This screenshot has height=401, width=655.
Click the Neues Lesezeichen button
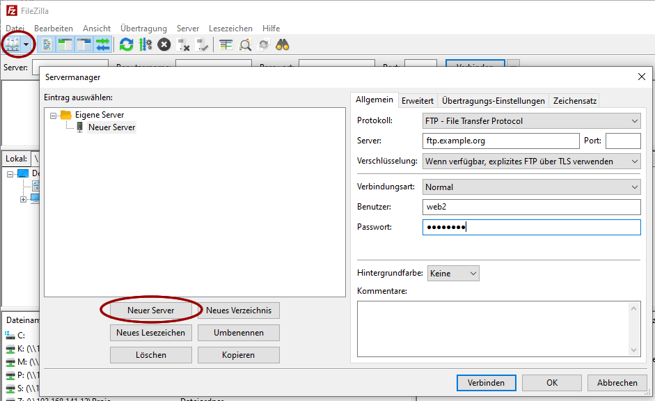pos(151,333)
